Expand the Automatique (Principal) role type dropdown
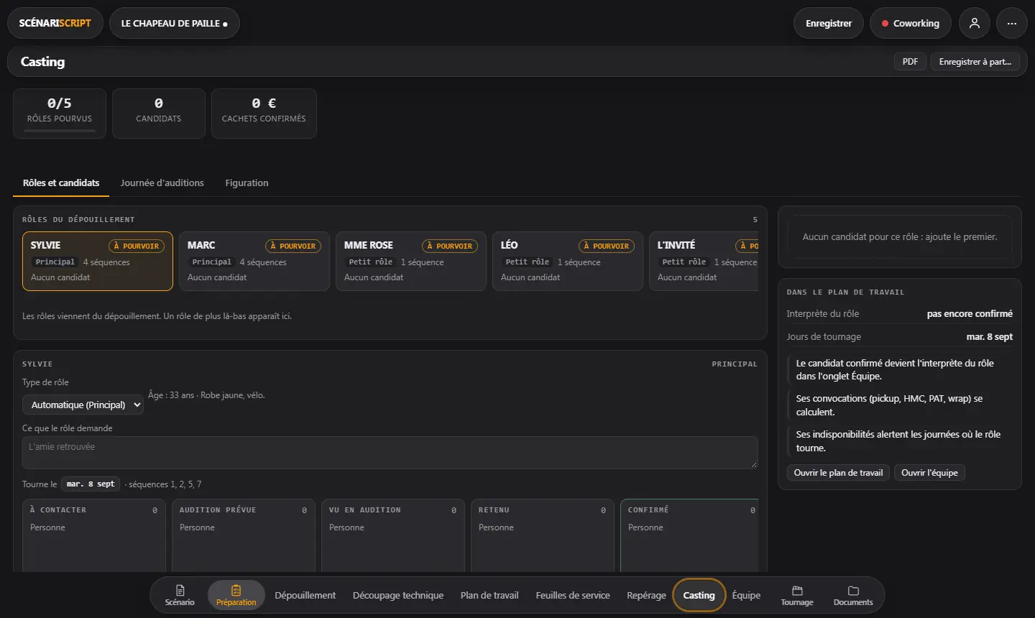Image resolution: width=1035 pixels, height=618 pixels. coord(83,405)
